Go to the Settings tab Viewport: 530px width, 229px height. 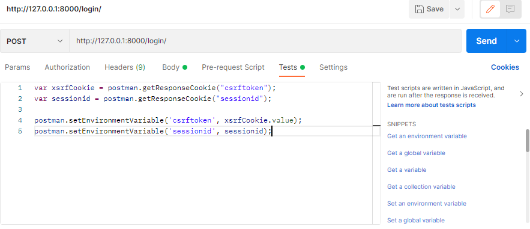(x=333, y=67)
